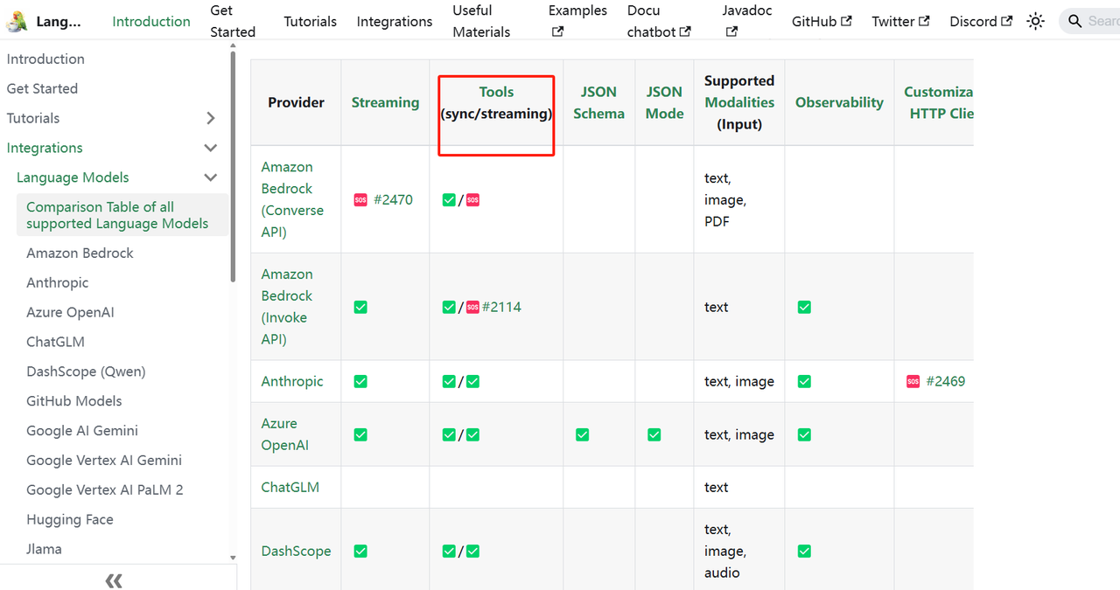This screenshot has height=590, width=1120.
Task: Click the search magnifier icon
Action: (1075, 21)
